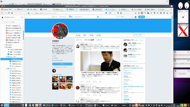View the Following count stat
Viewport: 190px width, 107px height.
coord(85,35)
